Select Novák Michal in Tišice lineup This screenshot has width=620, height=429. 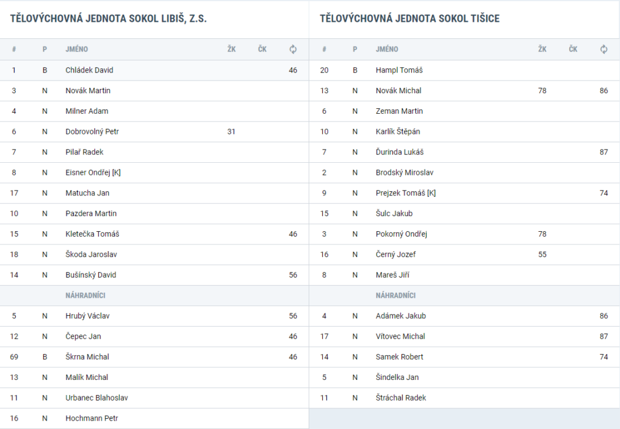(x=398, y=91)
